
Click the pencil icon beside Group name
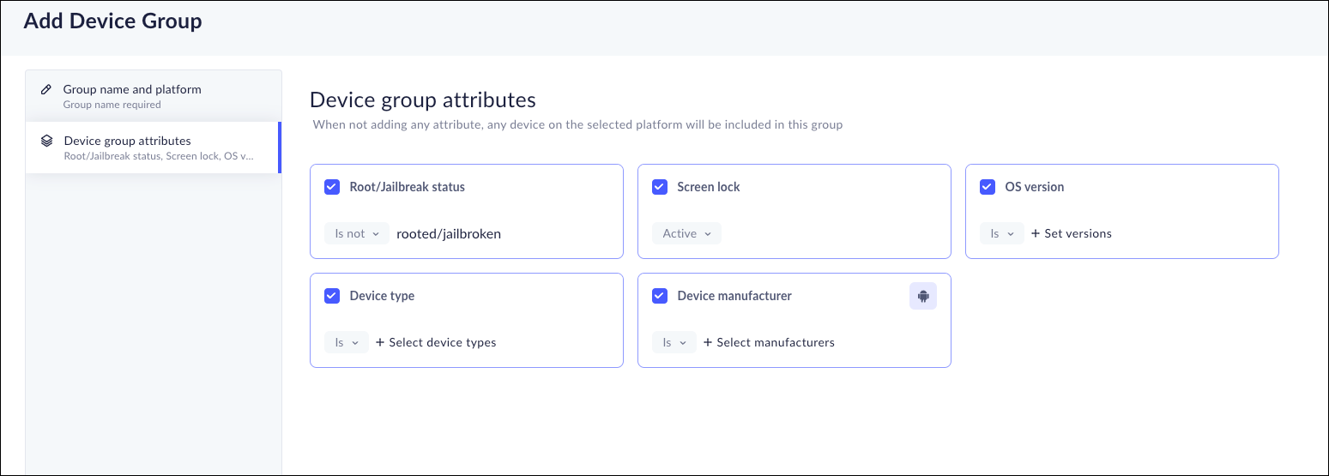[46, 89]
